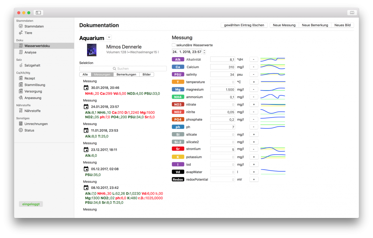Click the PO4 phosphate badge

(x=178, y=120)
